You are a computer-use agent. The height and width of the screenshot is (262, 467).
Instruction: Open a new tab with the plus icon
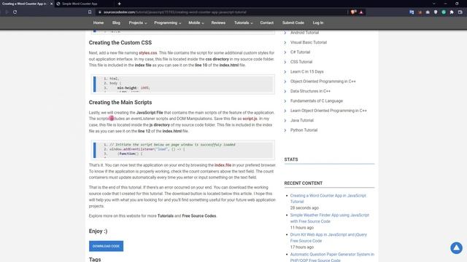pyautogui.click(x=119, y=4)
